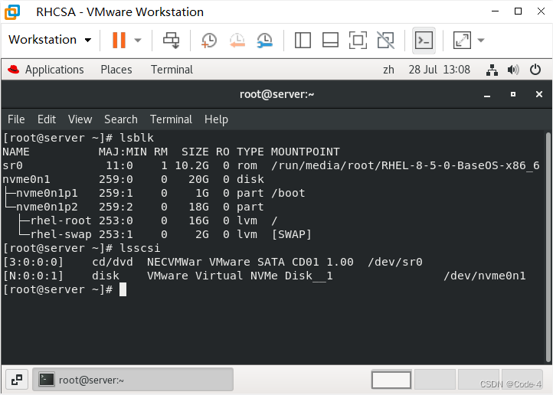Viewport: 553px width, 395px height.
Task: Click the MOUNTPOINT column header
Action: click(306, 152)
